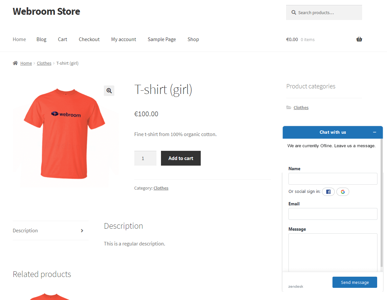The height and width of the screenshot is (300, 387).
Task: Click the Send message button
Action: [x=355, y=282]
